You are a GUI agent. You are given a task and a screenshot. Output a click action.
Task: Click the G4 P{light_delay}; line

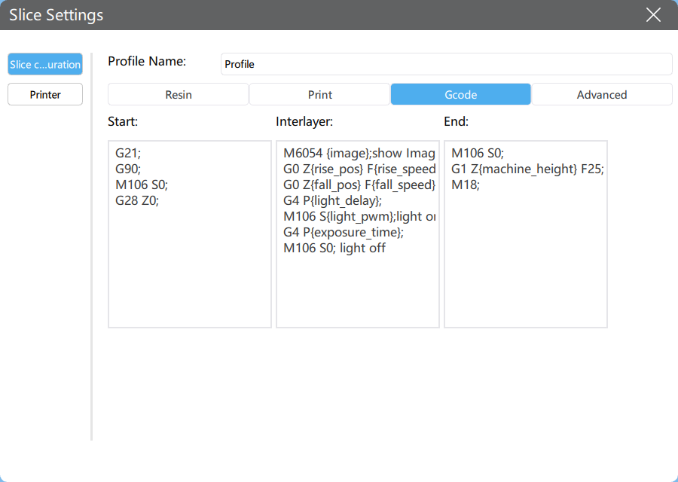pos(332,200)
